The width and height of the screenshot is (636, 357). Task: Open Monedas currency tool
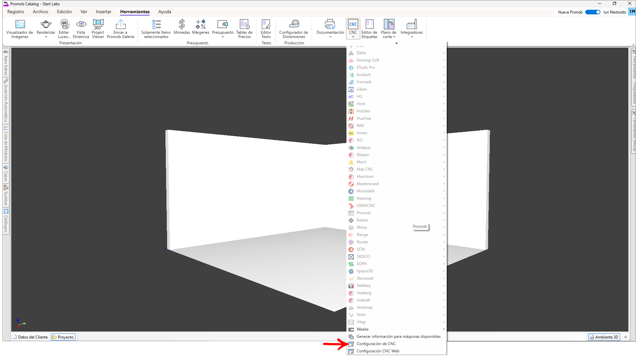tap(182, 27)
